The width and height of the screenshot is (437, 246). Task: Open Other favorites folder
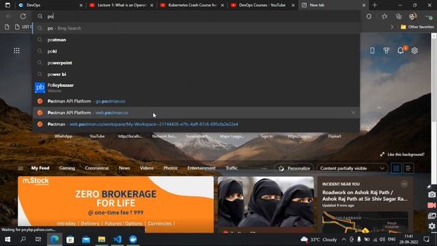(417, 27)
